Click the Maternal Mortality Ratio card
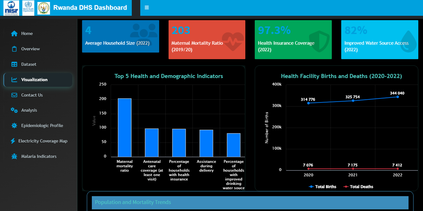Screen dimensions: 423x211 click(x=207, y=40)
